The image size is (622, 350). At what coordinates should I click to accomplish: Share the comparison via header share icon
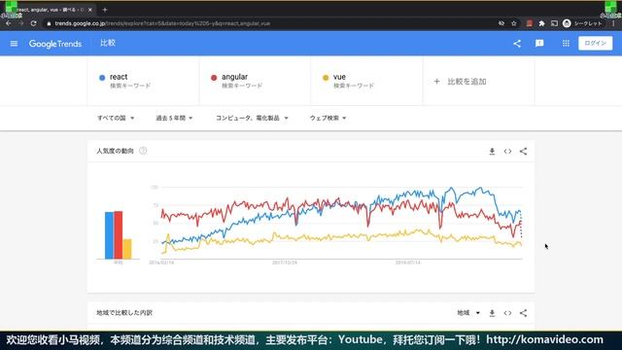(517, 43)
